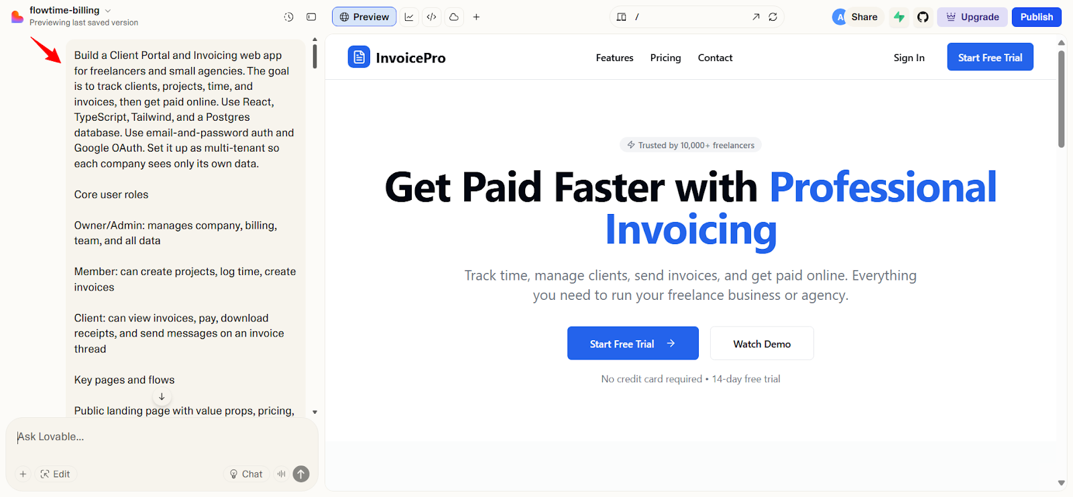
Task: Click the 'Key pages and flows' line in chat
Action: coord(124,380)
